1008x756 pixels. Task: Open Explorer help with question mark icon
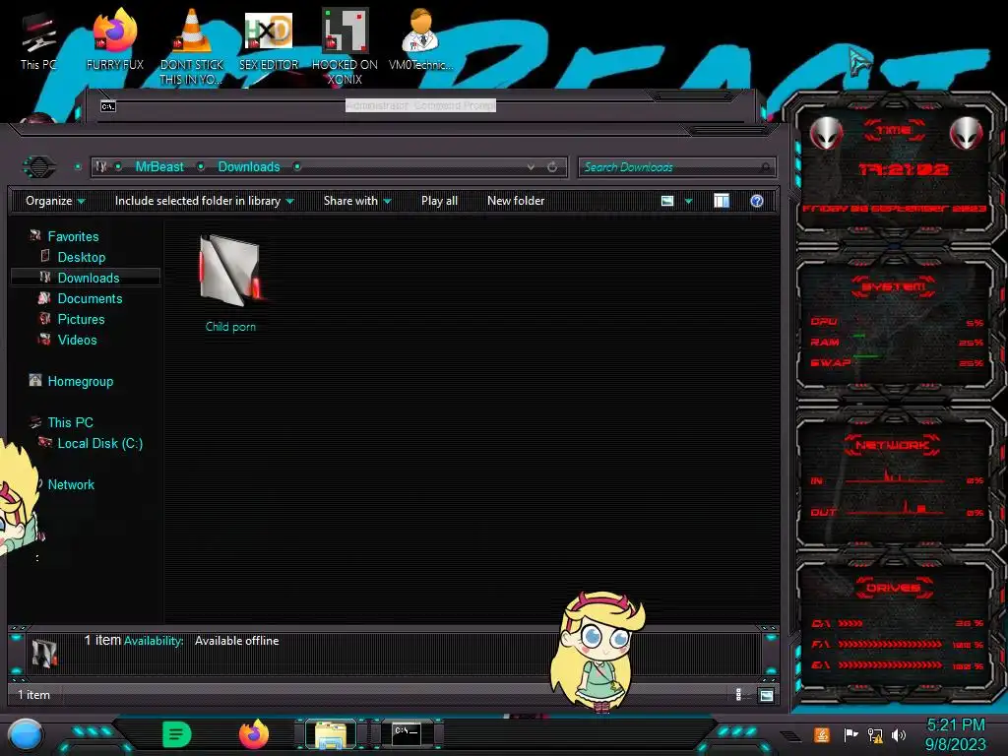(x=757, y=201)
